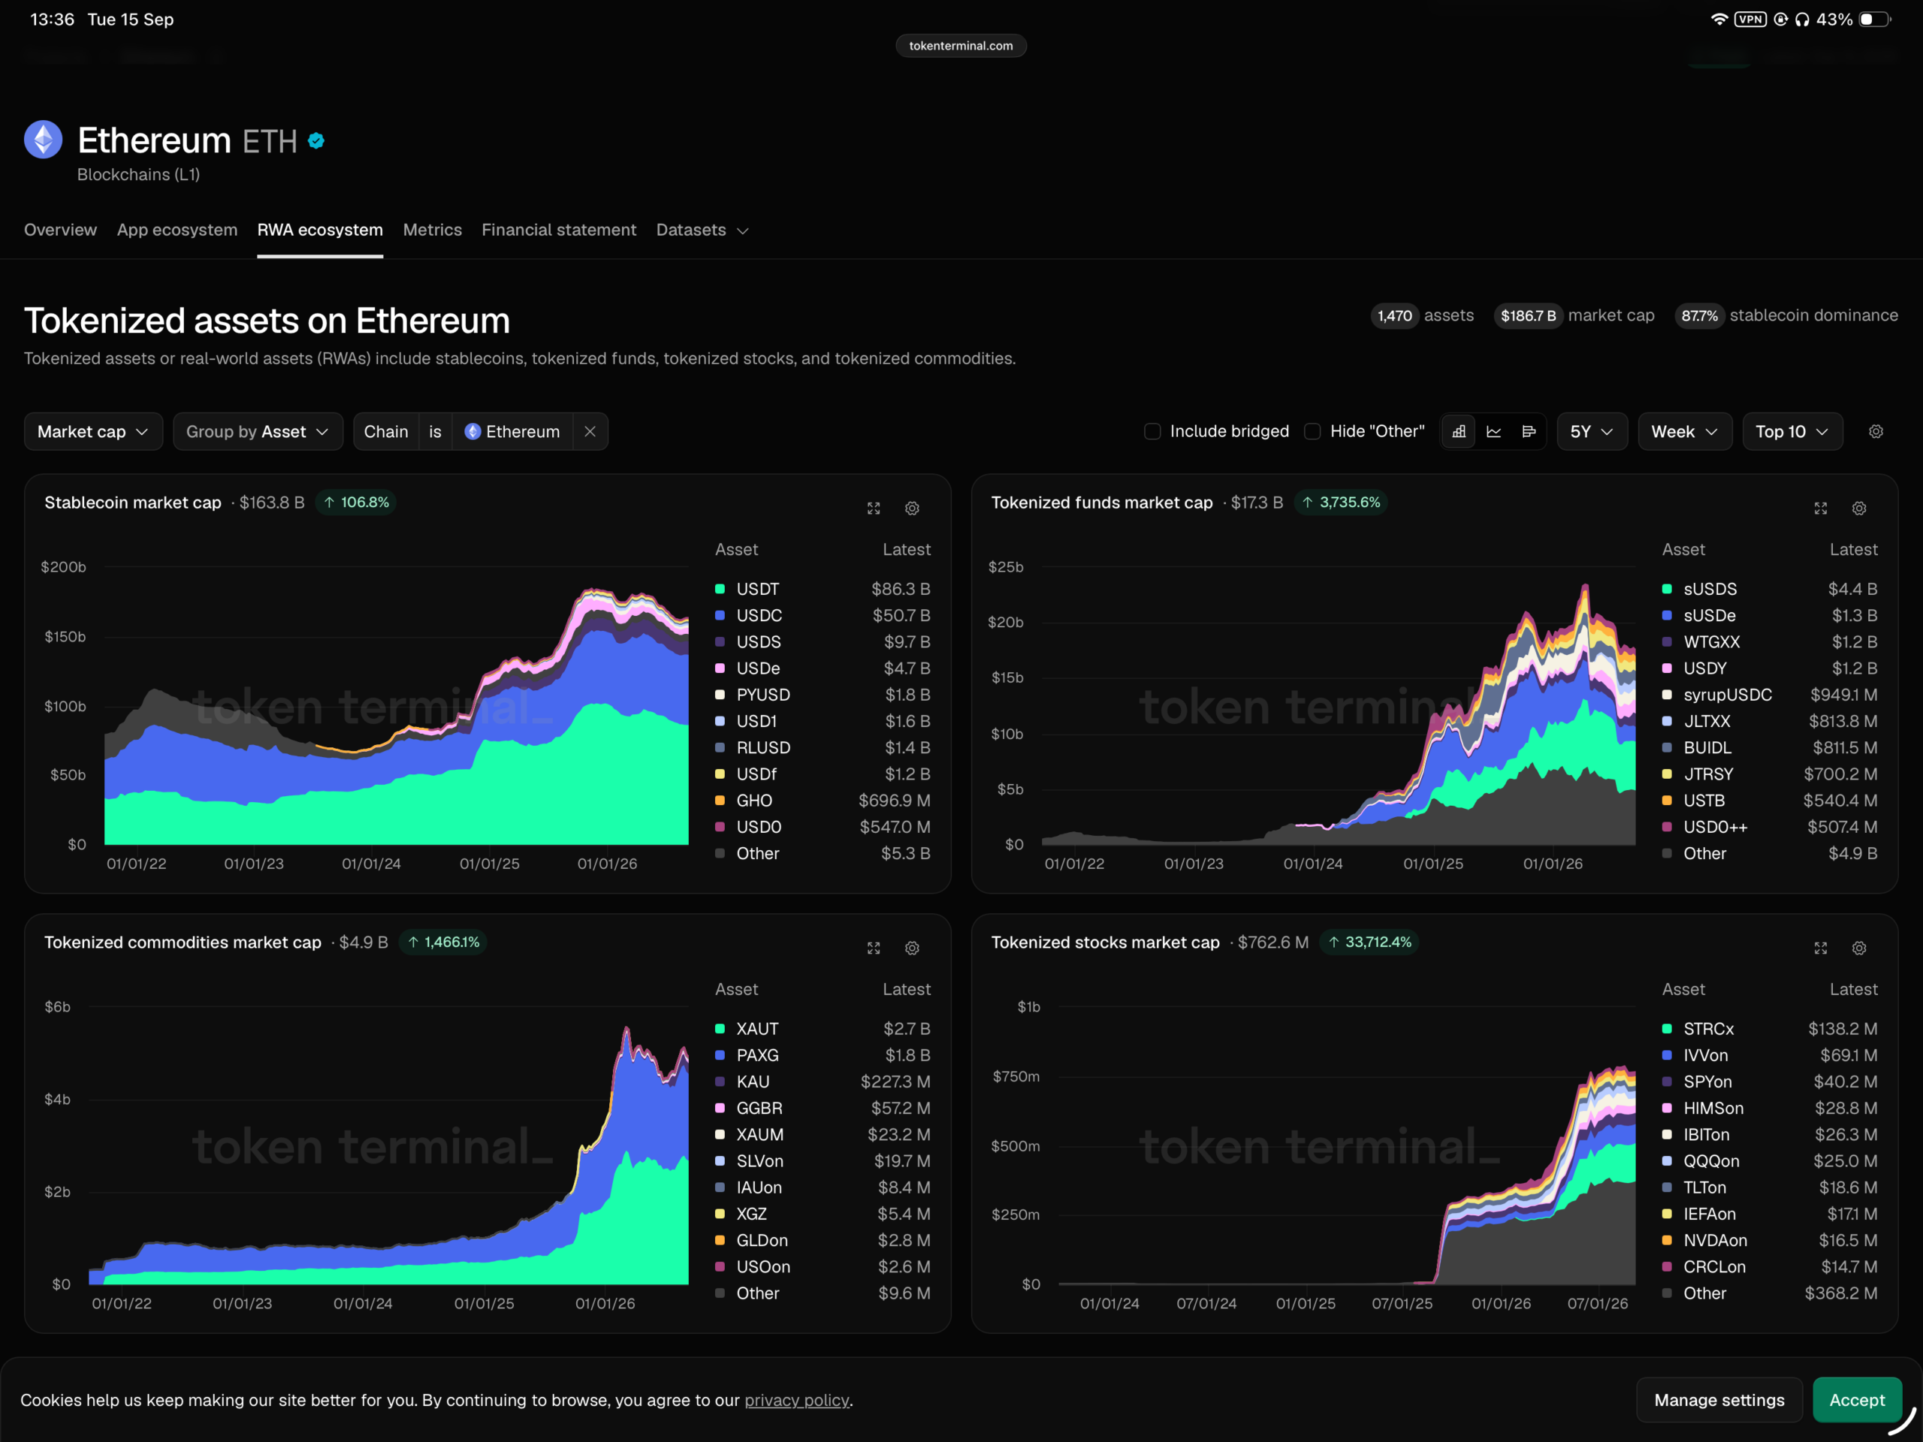Open the Chain filter field selector
The width and height of the screenshot is (1923, 1442).
click(x=386, y=432)
